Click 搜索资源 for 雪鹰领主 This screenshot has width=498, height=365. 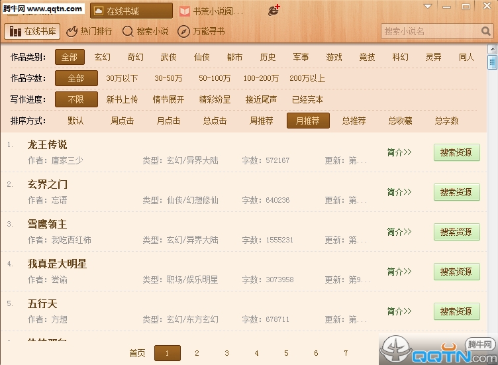coord(457,232)
